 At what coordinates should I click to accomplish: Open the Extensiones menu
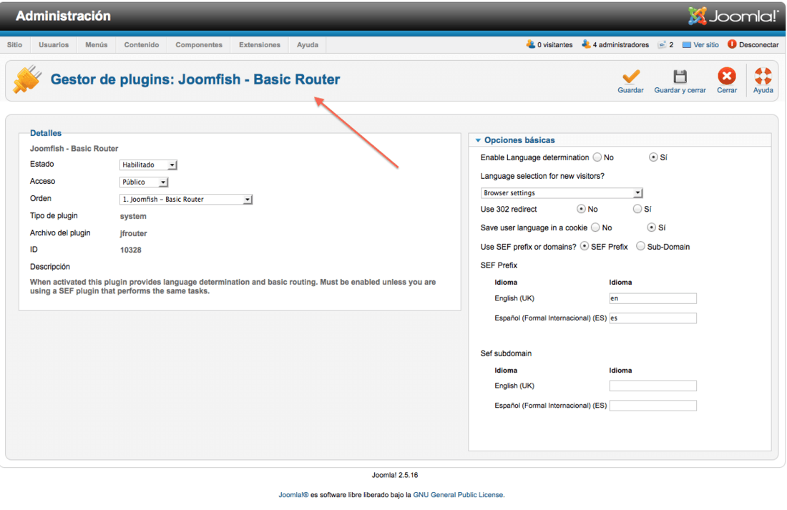coord(260,44)
